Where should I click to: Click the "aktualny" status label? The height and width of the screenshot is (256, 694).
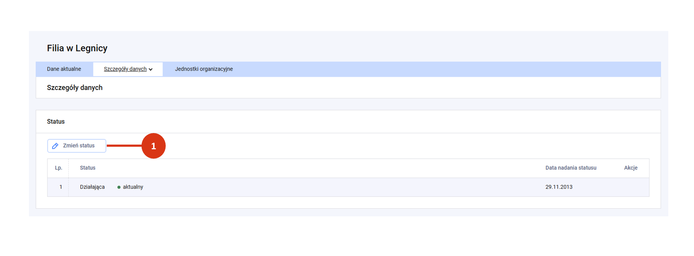tap(133, 187)
